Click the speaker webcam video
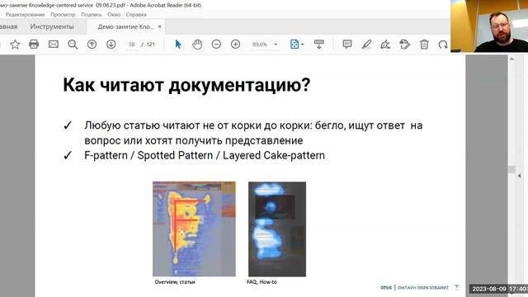 pyautogui.click(x=489, y=26)
